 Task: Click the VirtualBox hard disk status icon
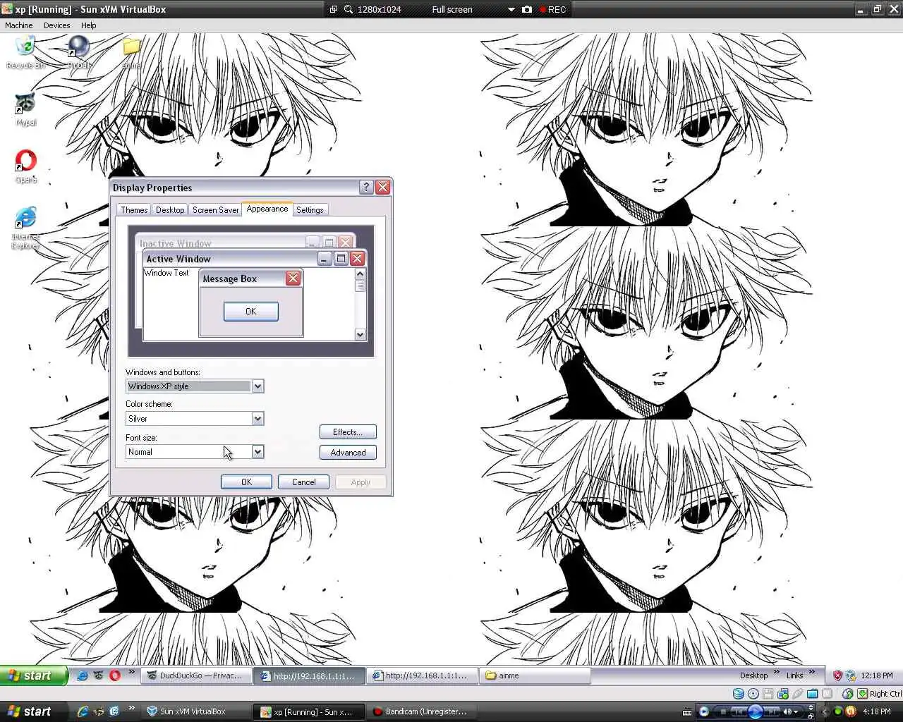pyautogui.click(x=738, y=694)
